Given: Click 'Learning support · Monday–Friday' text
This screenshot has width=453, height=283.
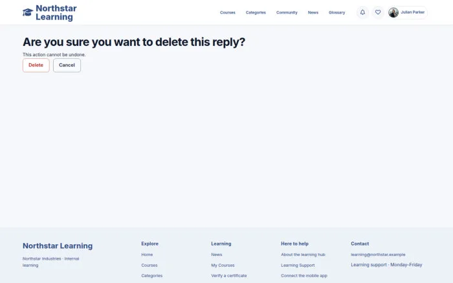Looking at the screenshot, I should (x=386, y=265).
